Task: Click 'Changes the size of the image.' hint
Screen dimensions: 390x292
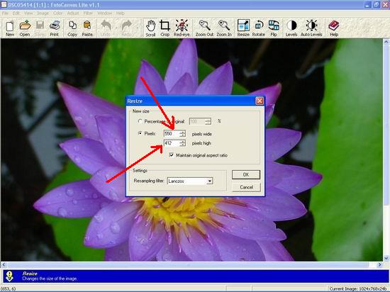Action: point(50,279)
